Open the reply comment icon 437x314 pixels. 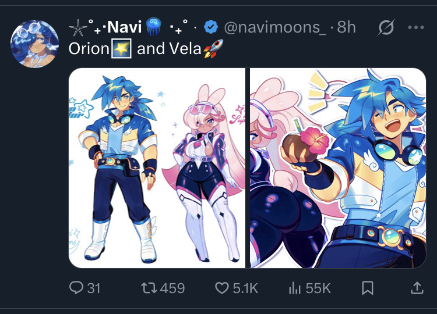76,288
